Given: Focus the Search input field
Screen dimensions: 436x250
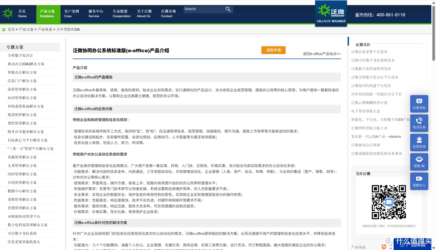Looking at the screenshot, I should (x=204, y=9).
